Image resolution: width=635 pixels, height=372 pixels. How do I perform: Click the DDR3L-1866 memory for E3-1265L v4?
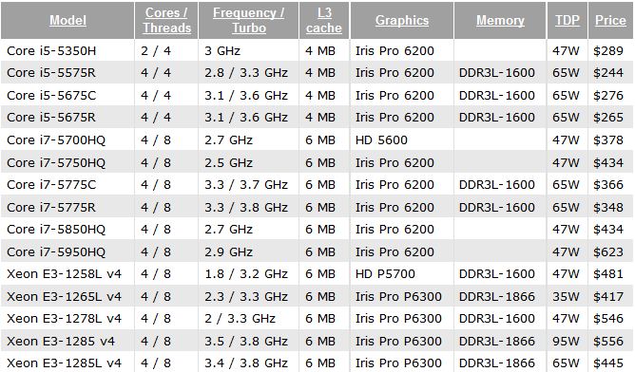coord(497,297)
